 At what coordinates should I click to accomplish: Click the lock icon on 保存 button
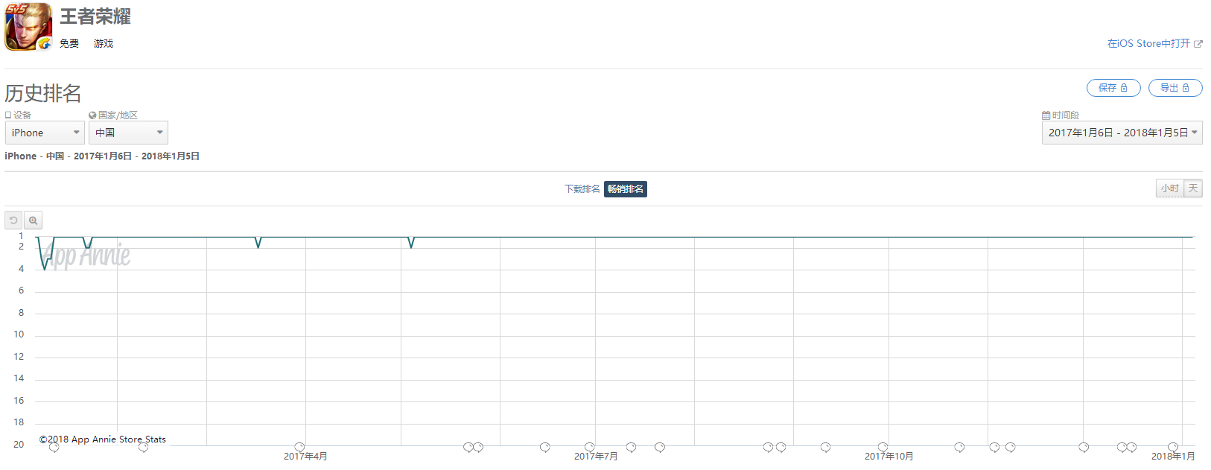[1124, 88]
